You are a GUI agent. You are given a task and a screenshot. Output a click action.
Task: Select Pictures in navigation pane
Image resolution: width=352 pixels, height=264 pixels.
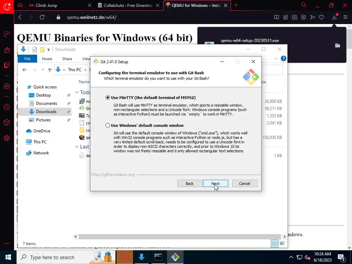(x=43, y=120)
